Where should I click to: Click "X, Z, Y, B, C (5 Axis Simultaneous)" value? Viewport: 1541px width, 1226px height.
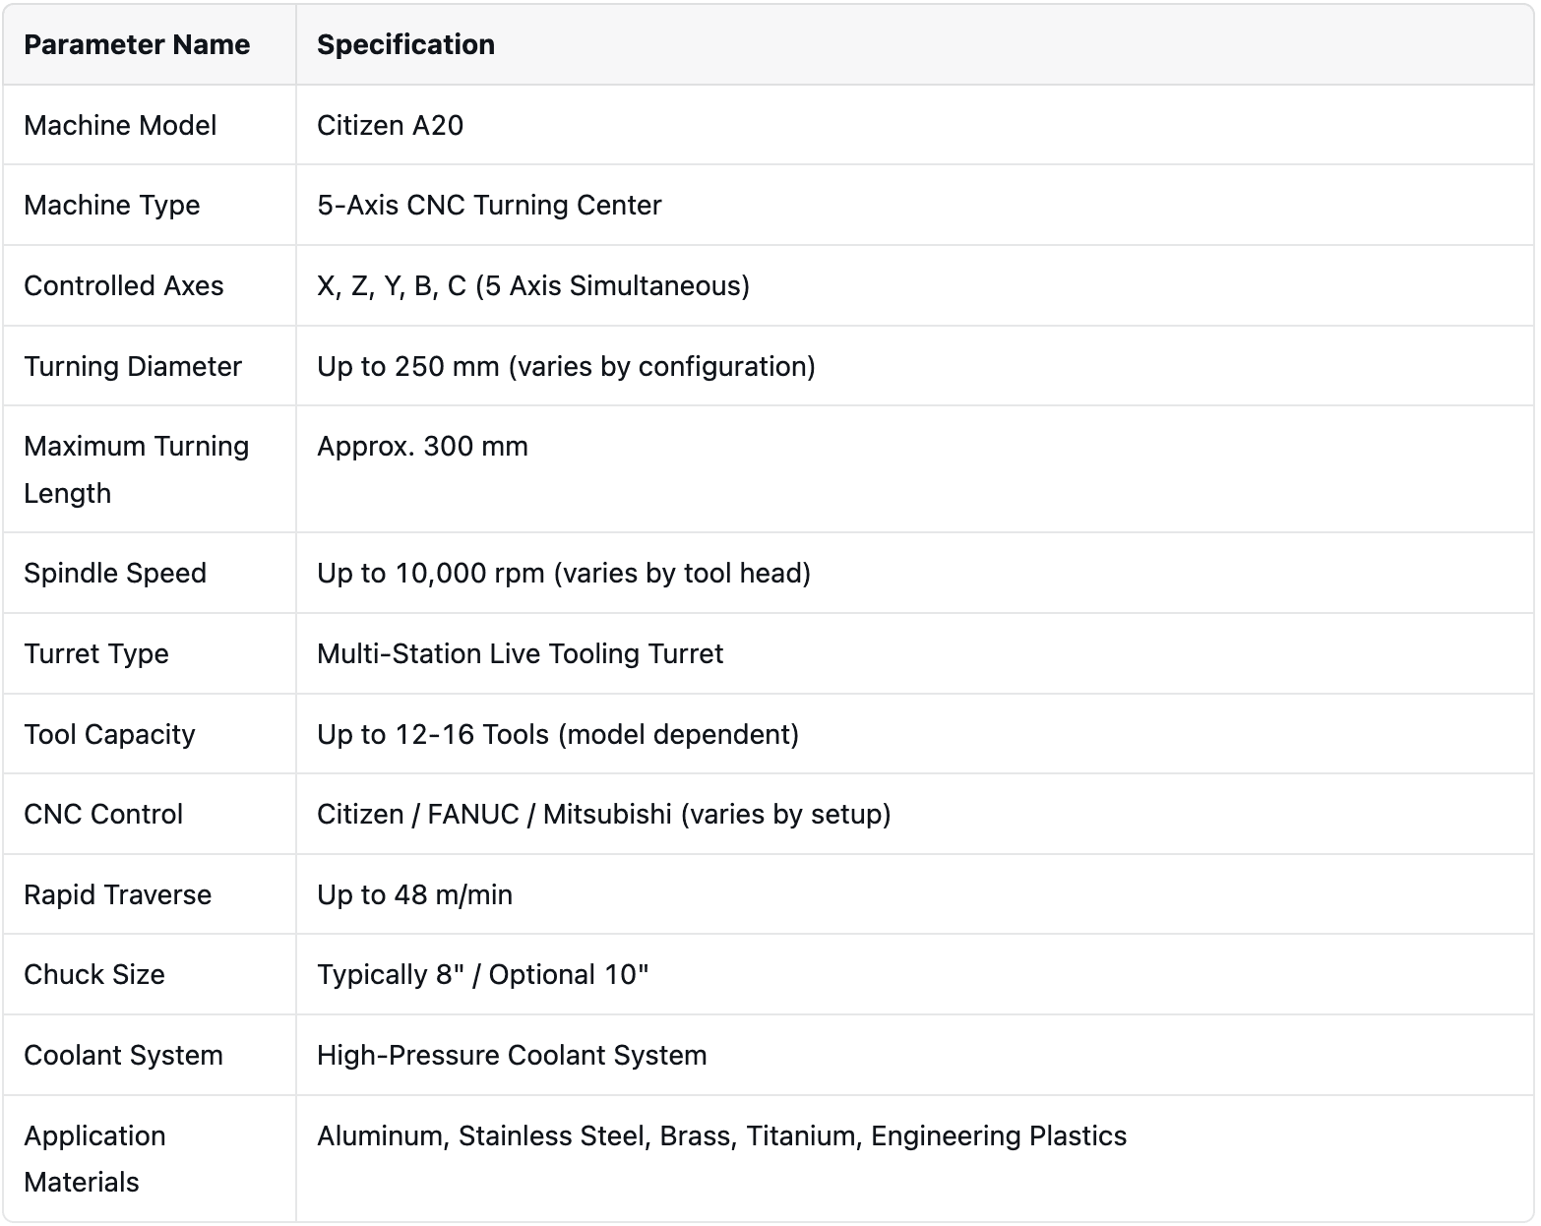[533, 286]
